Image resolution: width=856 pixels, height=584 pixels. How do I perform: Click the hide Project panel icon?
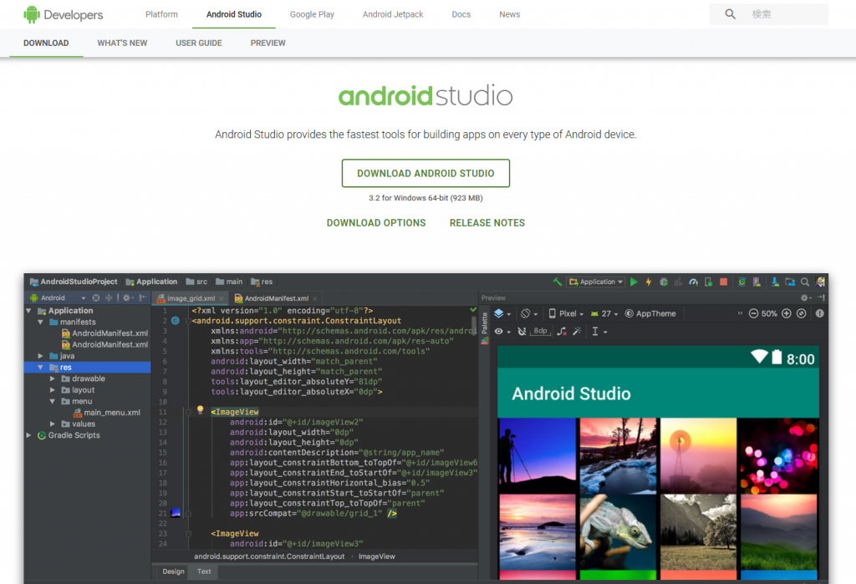[x=143, y=298]
